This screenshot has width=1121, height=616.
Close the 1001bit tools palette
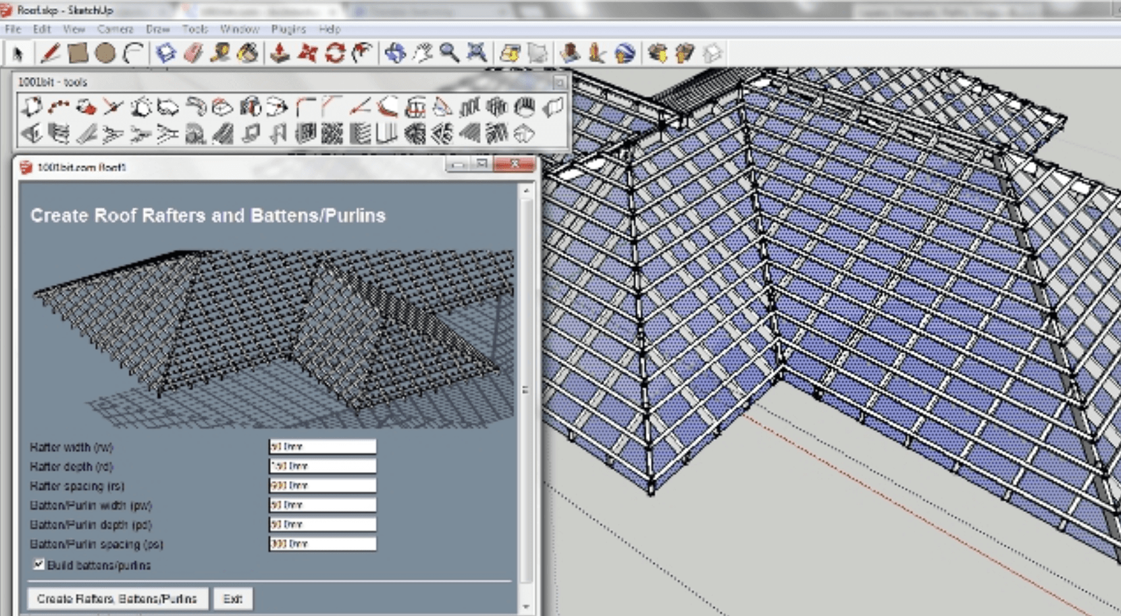[559, 82]
